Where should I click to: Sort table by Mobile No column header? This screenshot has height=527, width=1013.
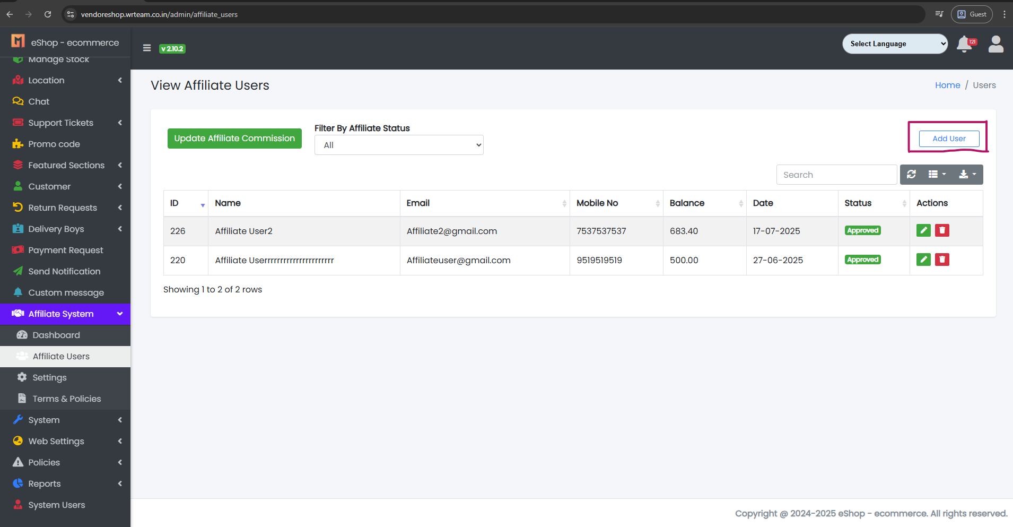pyautogui.click(x=616, y=203)
